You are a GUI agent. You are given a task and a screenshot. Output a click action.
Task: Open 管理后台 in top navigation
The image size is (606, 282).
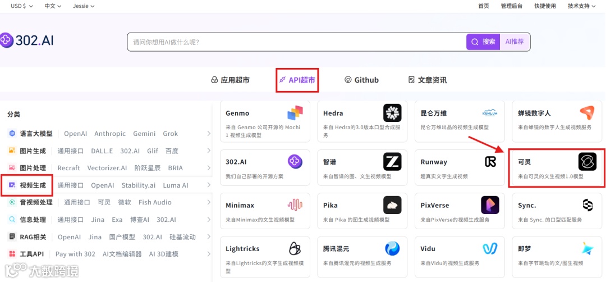tap(511, 6)
